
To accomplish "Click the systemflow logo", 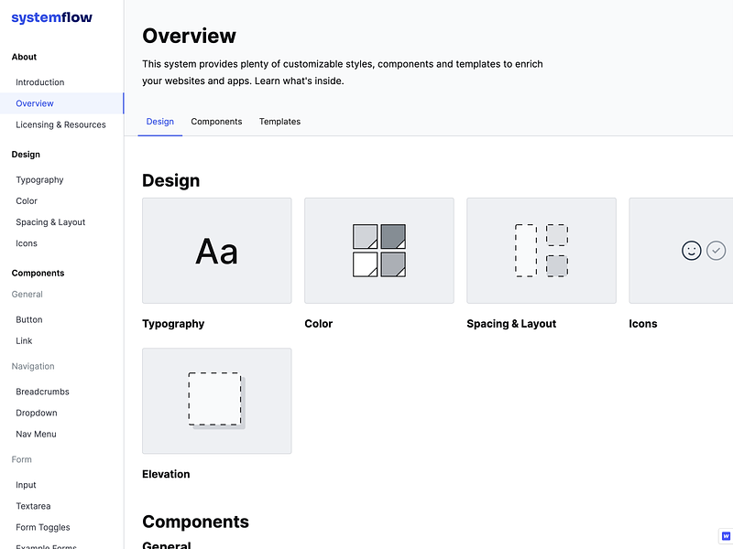I will (52, 17).
